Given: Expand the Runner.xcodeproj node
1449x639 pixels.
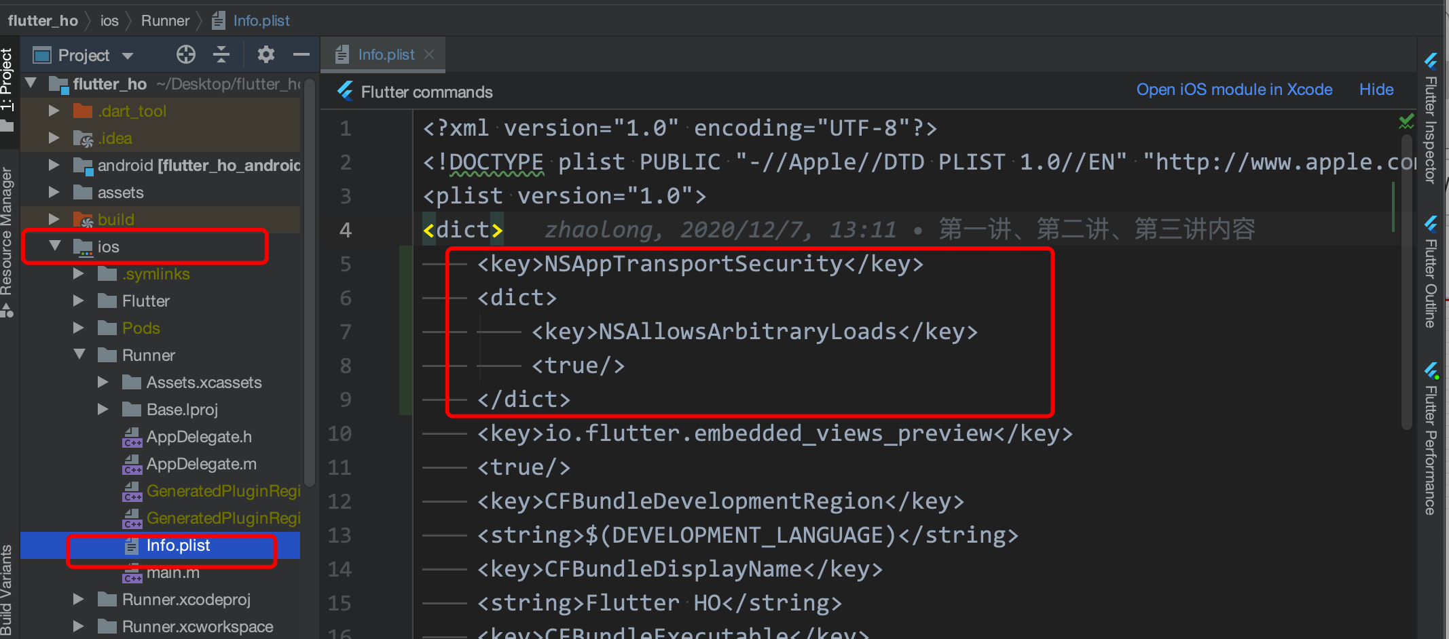Looking at the screenshot, I should click(79, 599).
